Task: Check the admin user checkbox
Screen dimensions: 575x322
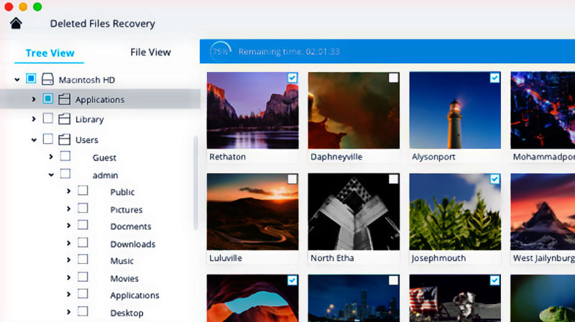Action: pos(65,173)
